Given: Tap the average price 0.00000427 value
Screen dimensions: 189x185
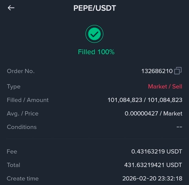Looking at the screenshot, I should pos(141,113).
